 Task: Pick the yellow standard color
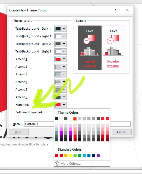click(70, 156)
